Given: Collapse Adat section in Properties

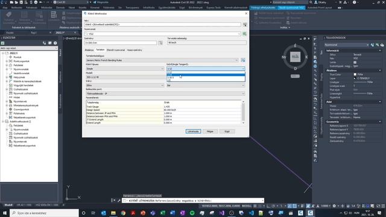Looking at the screenshot, I should [380, 102].
